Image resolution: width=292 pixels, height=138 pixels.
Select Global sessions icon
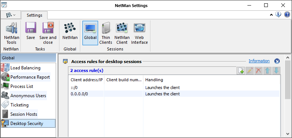tap(90, 33)
